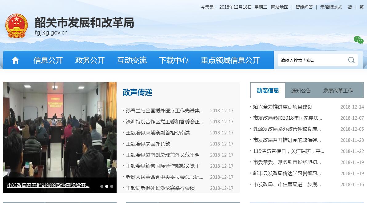
Task: Open news 119消防宣传日，关注消防
Action: [289, 151]
